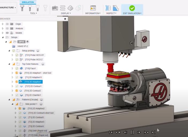Expand the [T19] Face1 operation
This screenshot has height=137, width=188.
[12, 68]
